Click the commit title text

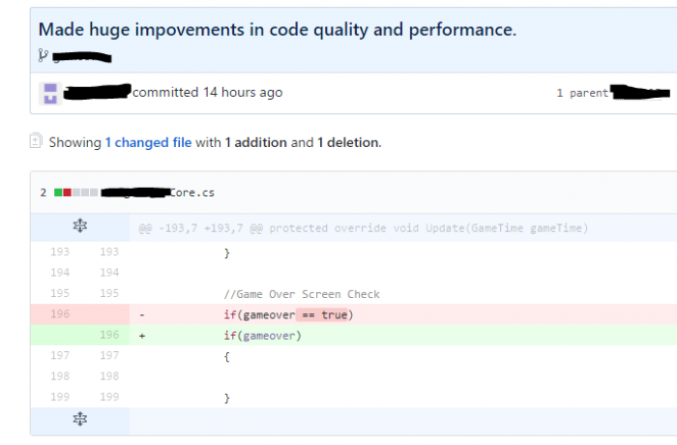(278, 29)
